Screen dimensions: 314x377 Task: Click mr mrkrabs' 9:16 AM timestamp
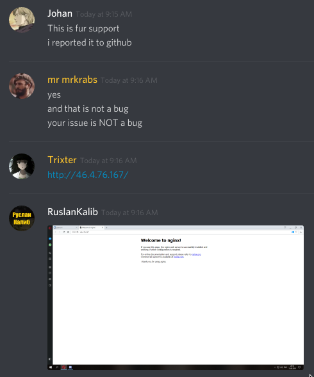pyautogui.click(x=129, y=80)
